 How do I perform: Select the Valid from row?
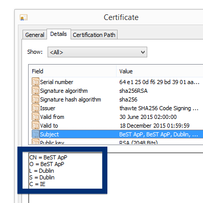point(116,117)
